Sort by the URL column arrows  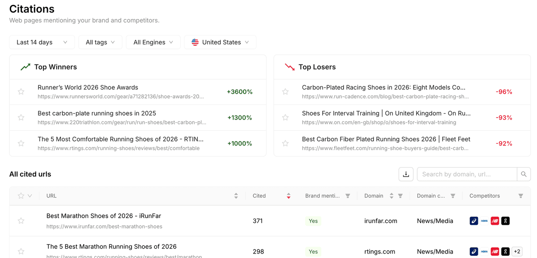pyautogui.click(x=236, y=196)
